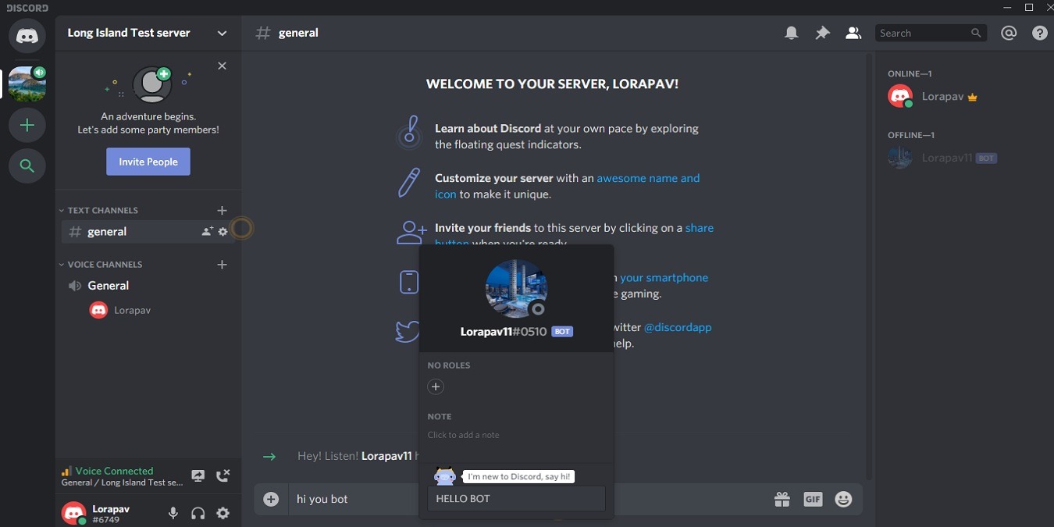Open the inbox mentions @ icon
1054x527 pixels.
tap(1009, 32)
